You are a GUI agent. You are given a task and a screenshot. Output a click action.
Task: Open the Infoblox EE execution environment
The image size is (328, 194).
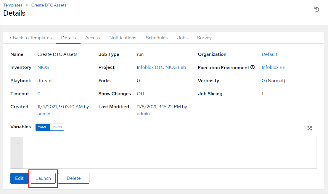coord(274,67)
